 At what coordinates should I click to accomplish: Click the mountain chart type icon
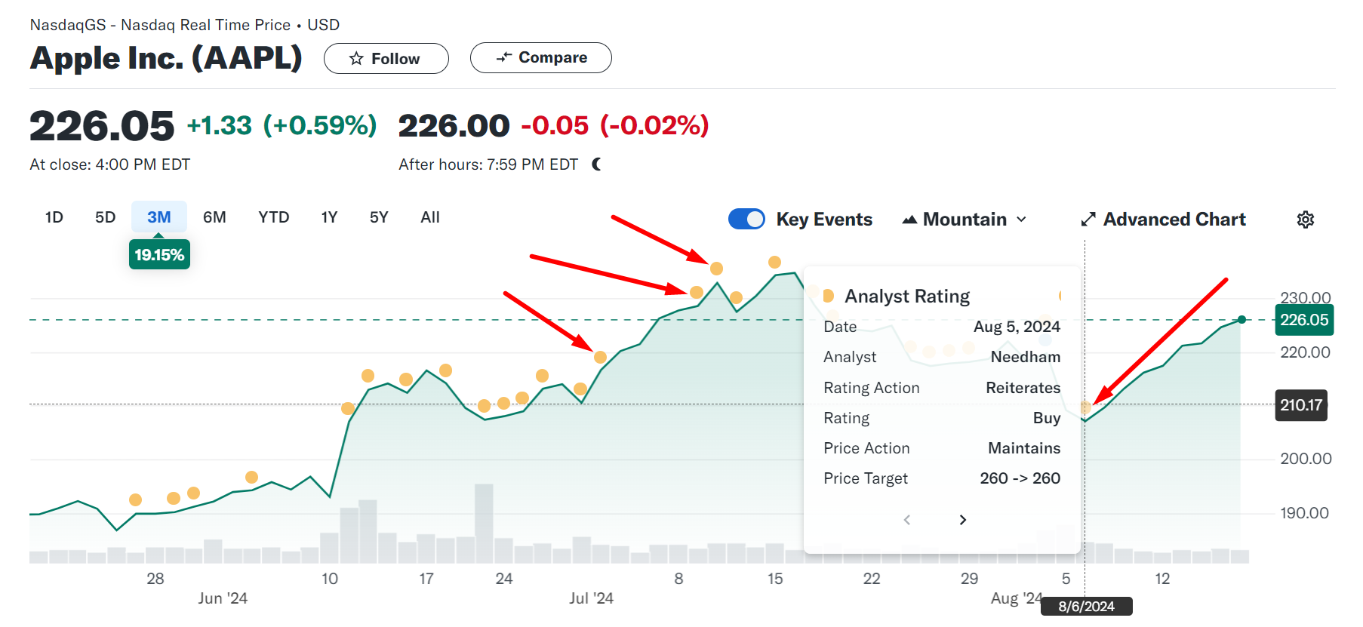tap(909, 220)
